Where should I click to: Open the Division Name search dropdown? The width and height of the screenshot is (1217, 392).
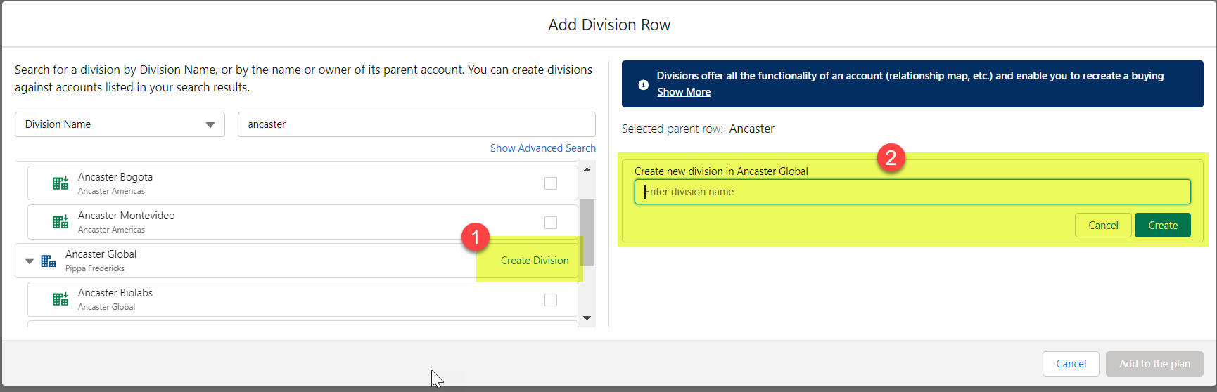pyautogui.click(x=120, y=124)
